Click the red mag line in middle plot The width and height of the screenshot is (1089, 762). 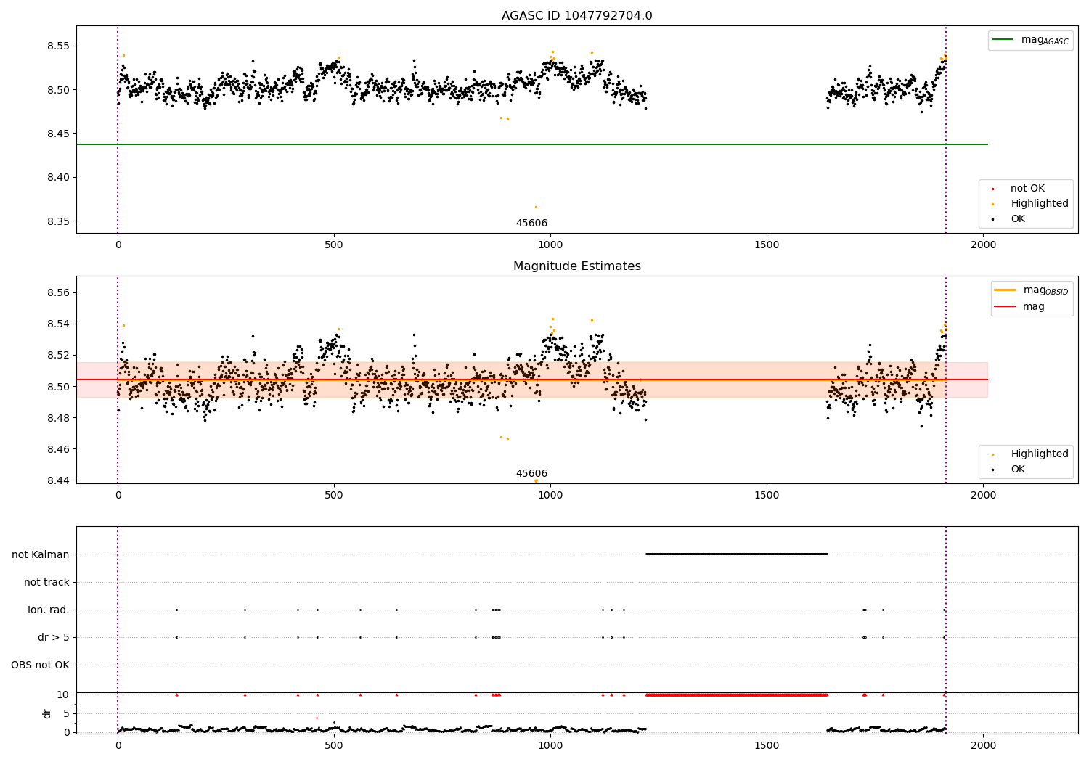click(532, 380)
